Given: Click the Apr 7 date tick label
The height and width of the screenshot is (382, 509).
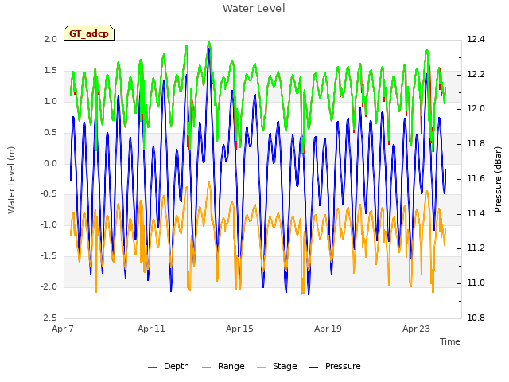Looking at the screenshot, I should tap(63, 329).
